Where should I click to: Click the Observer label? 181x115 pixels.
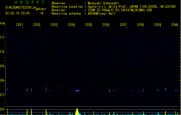tap(58, 3)
